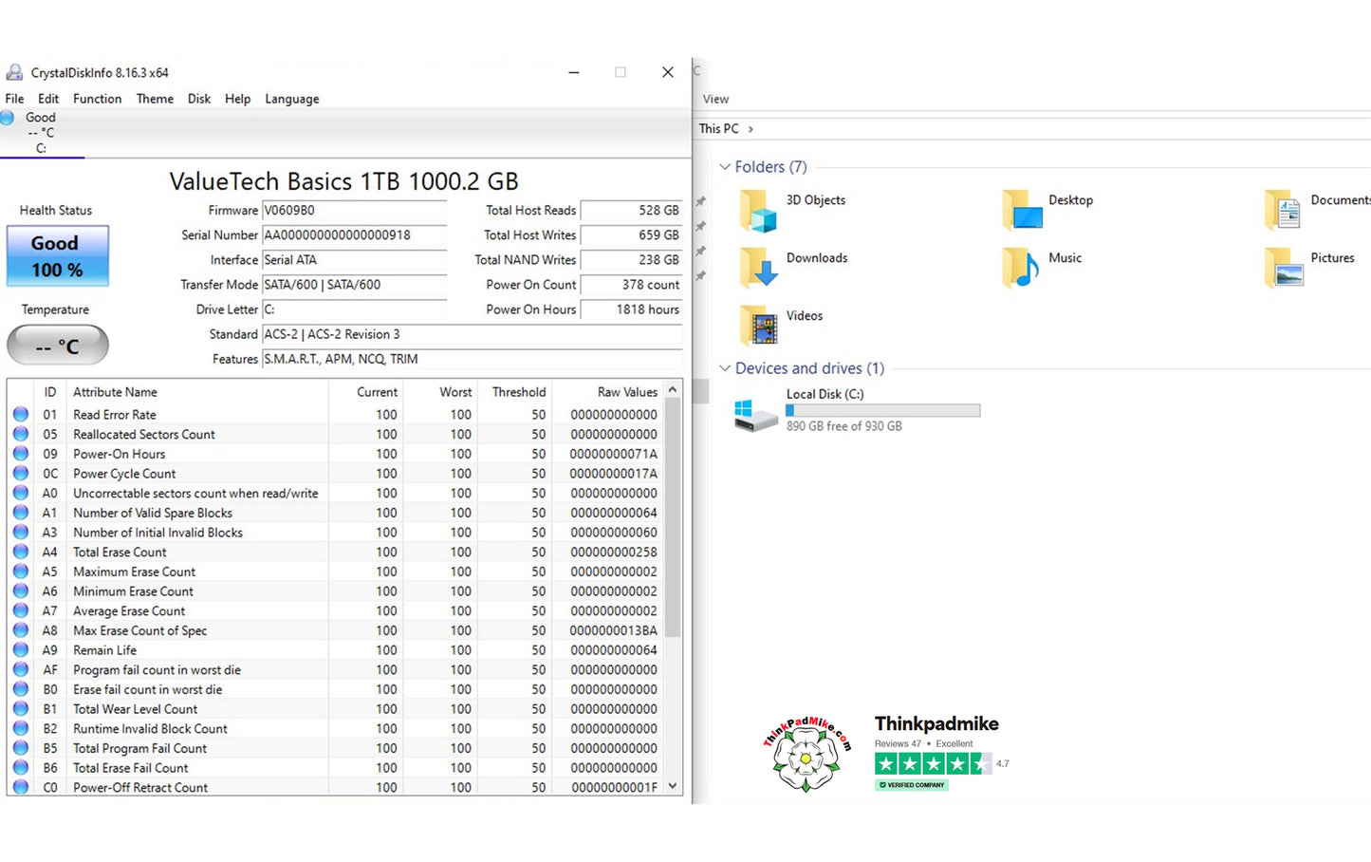Select the Music folder icon

coord(1022,268)
